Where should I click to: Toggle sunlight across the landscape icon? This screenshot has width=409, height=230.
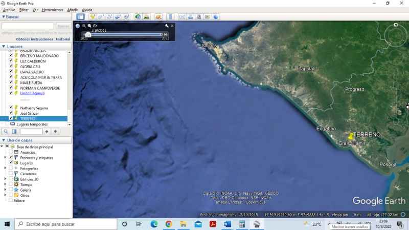point(147,17)
